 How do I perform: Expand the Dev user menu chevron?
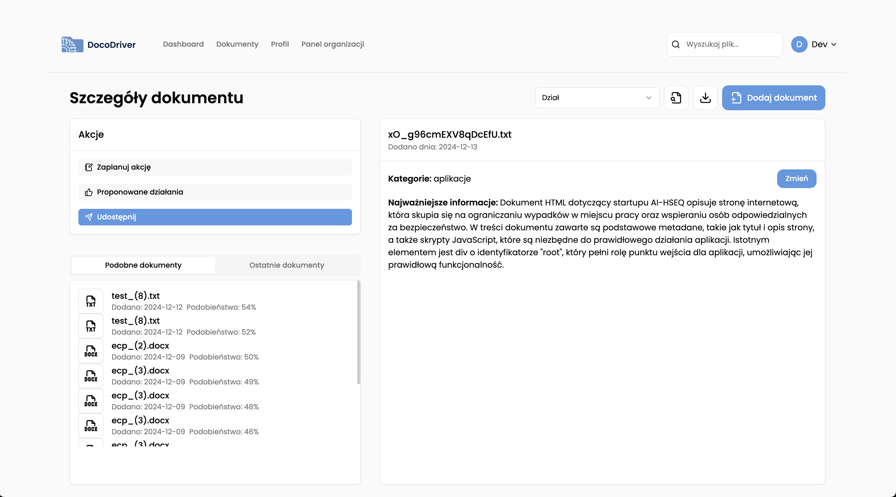834,45
